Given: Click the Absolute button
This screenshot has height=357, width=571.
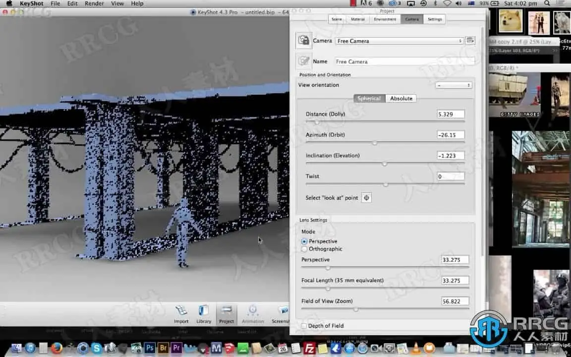Looking at the screenshot, I should point(401,99).
